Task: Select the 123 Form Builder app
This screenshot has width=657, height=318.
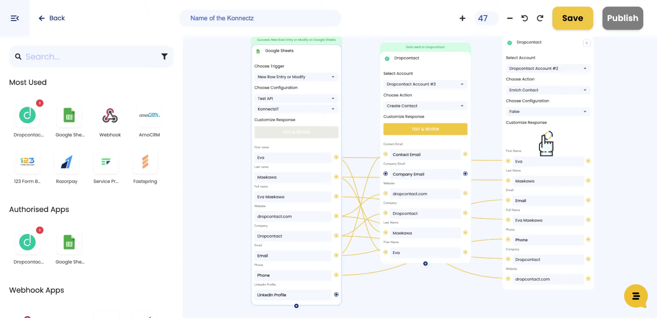Action: pyautogui.click(x=27, y=162)
